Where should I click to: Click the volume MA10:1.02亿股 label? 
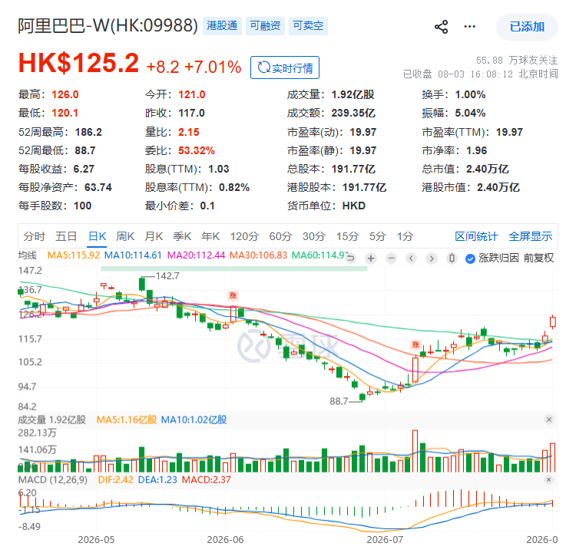point(194,420)
